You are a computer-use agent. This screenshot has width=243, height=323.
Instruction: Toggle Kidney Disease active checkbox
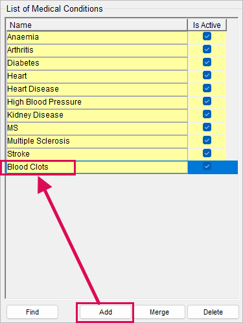coord(207,114)
